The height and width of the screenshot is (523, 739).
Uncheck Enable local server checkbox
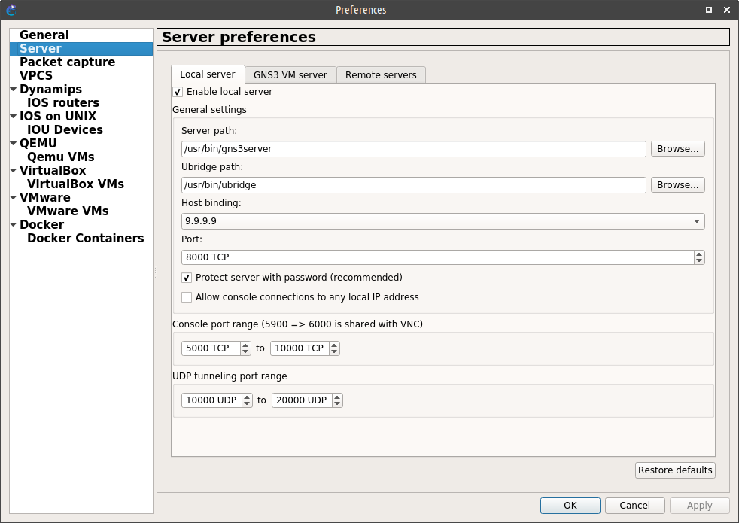pos(178,92)
